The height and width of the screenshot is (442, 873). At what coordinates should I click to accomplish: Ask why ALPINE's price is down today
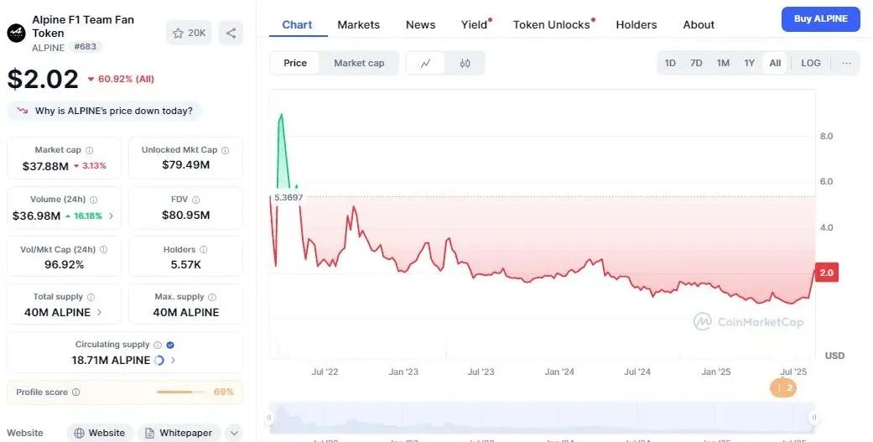click(x=104, y=111)
